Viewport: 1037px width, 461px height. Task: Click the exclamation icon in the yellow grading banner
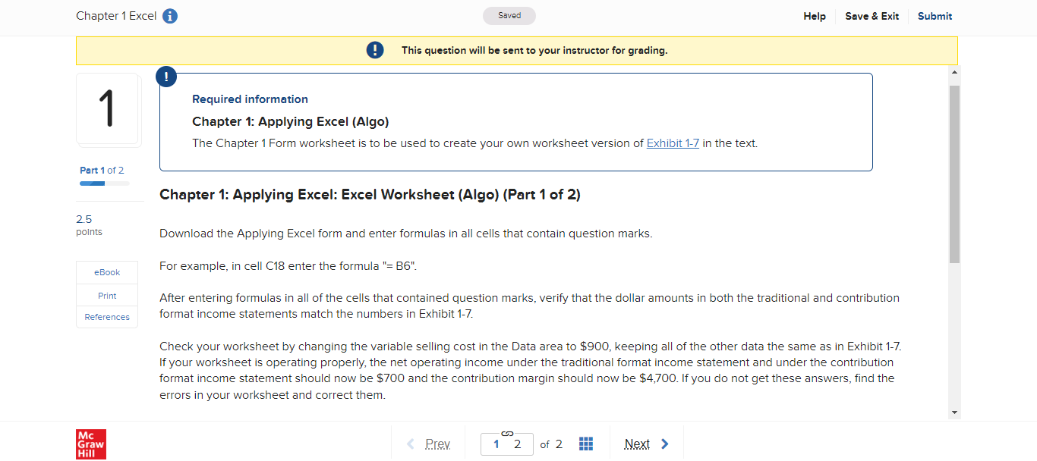coord(374,49)
